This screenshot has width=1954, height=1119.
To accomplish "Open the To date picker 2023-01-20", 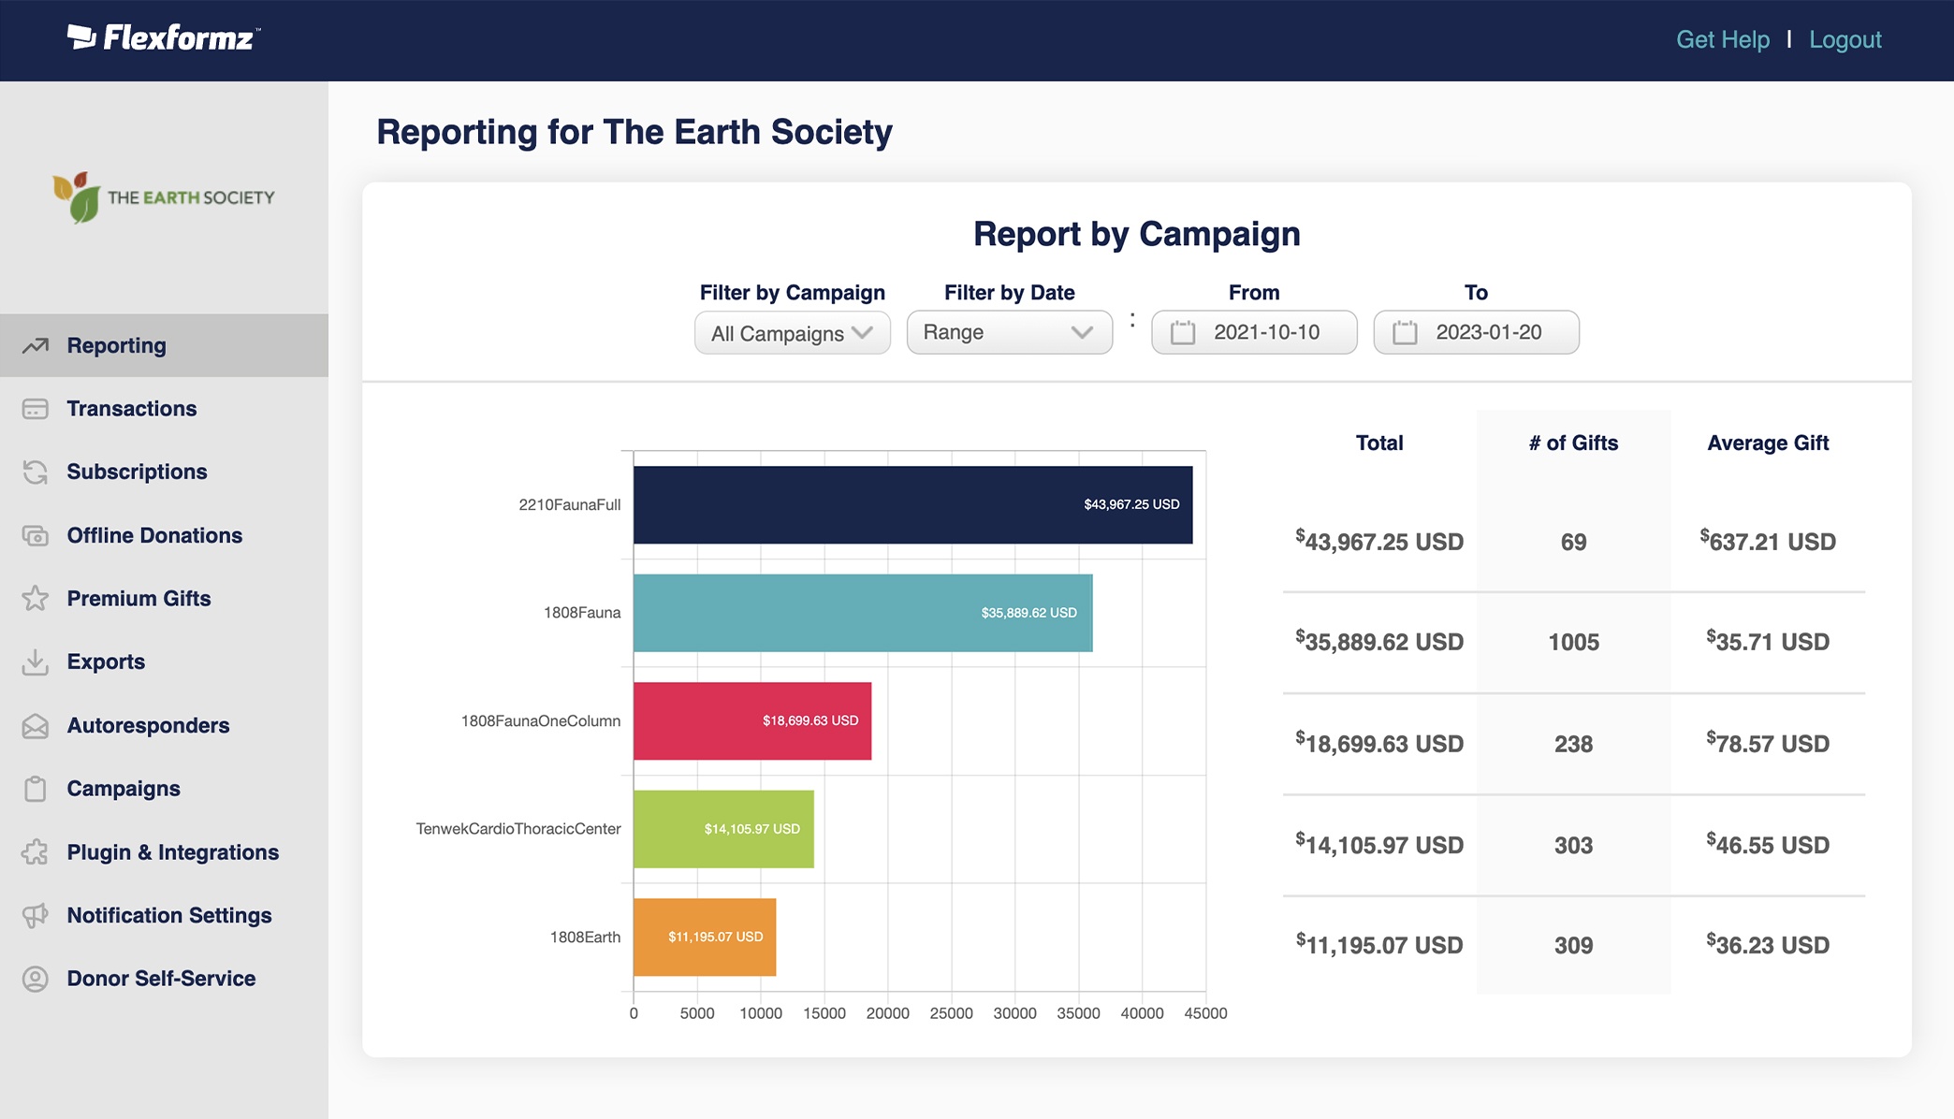I will tap(1476, 333).
